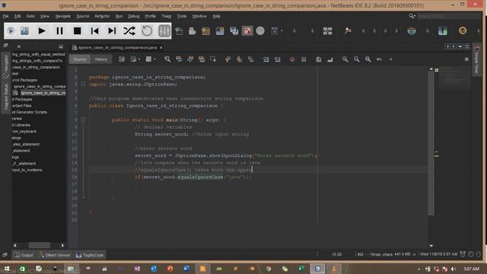Select ignore_case_in_string_co file in project tree
This screenshot has height=274, width=487.
[x=43, y=93]
